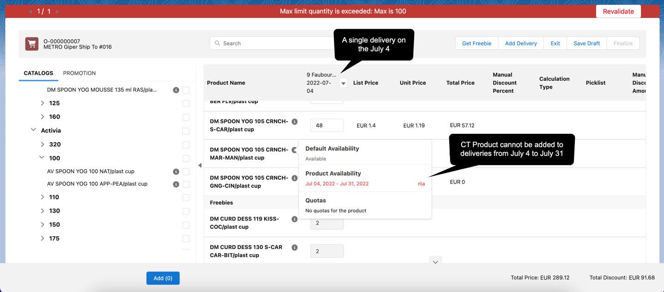
Task: Collapse the left catalog panel arrow
Action: tap(200, 165)
